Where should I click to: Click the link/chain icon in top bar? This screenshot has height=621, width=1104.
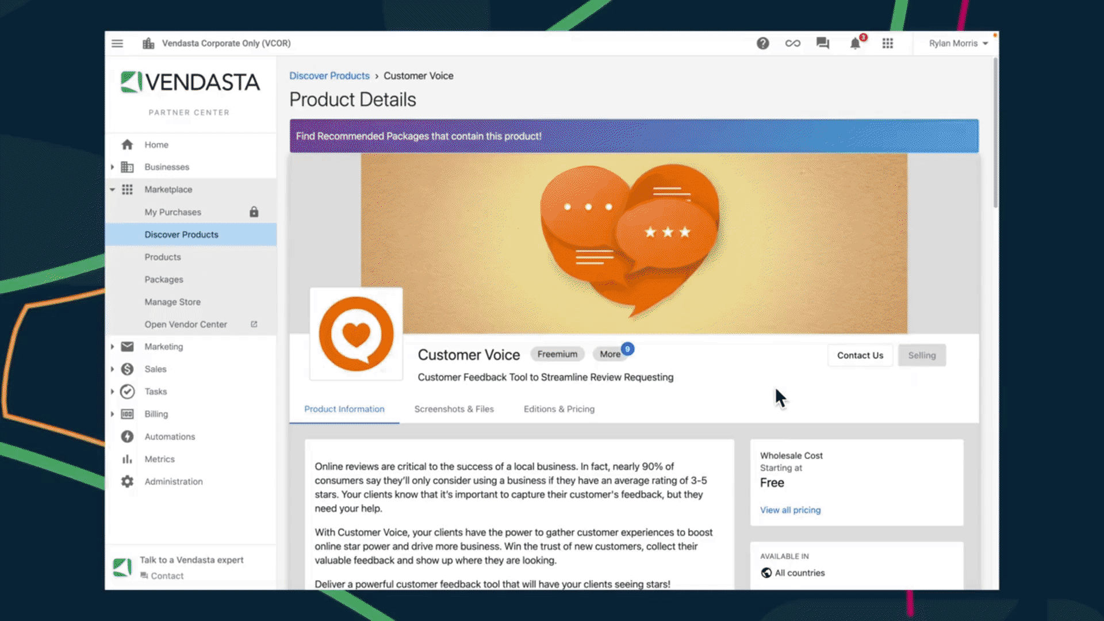click(x=792, y=43)
